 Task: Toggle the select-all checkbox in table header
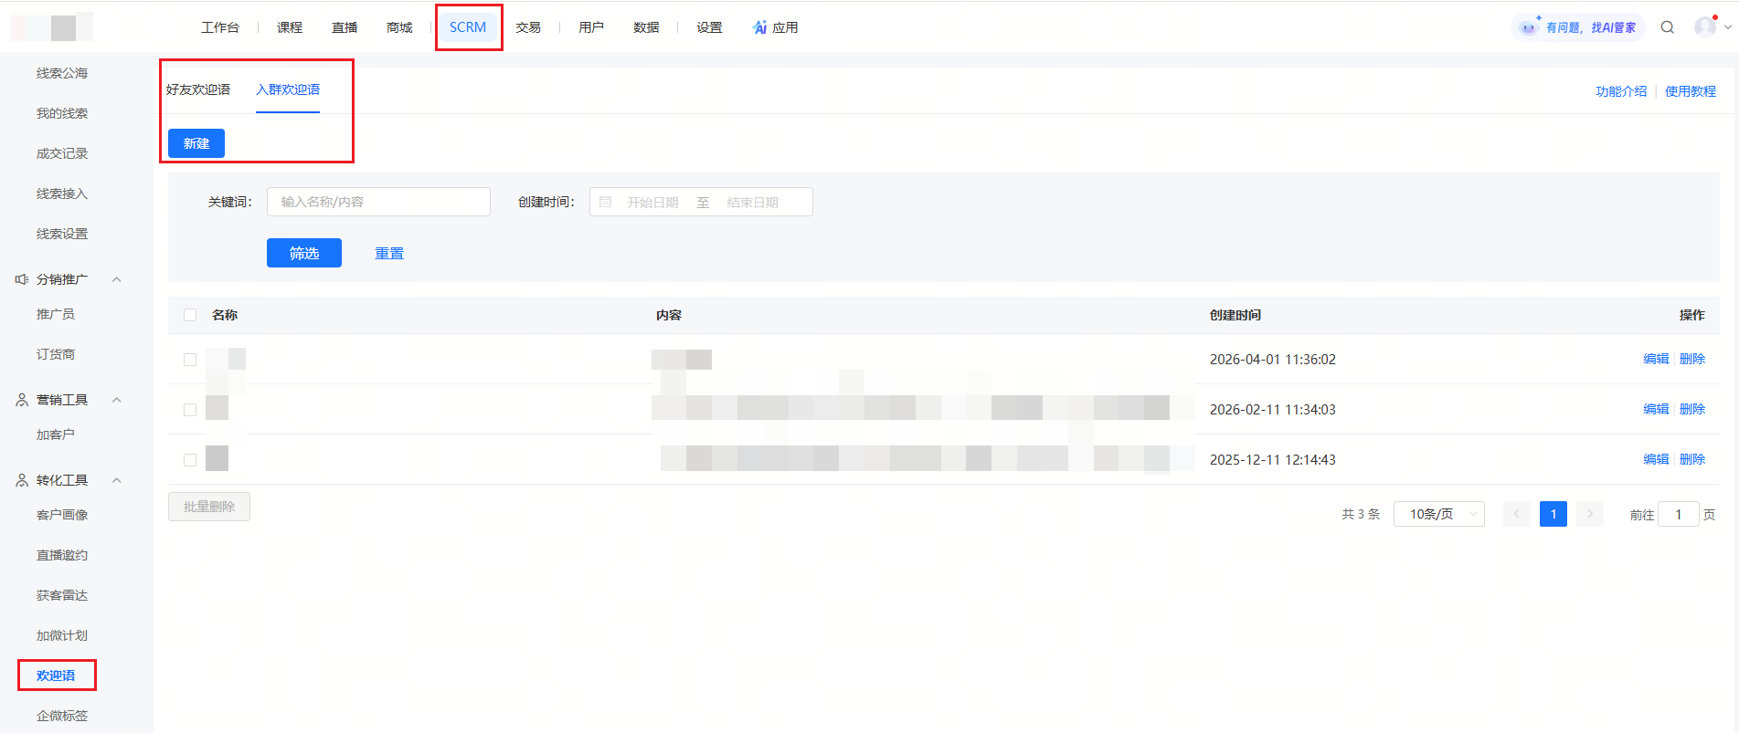coord(190,315)
